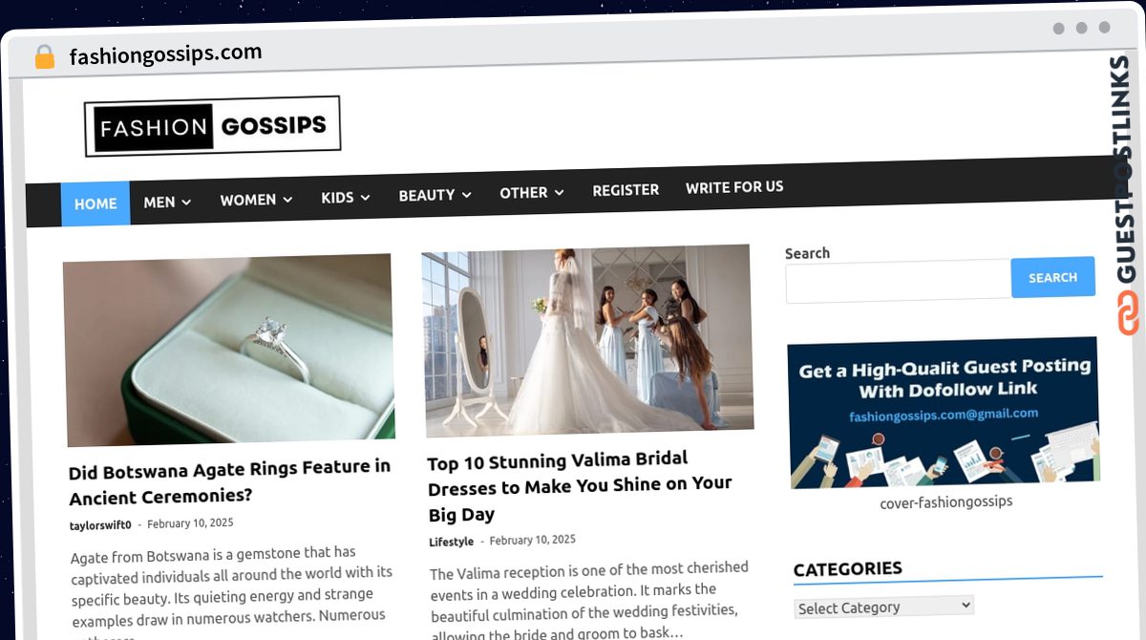Open the REGISTER page

pyautogui.click(x=626, y=190)
